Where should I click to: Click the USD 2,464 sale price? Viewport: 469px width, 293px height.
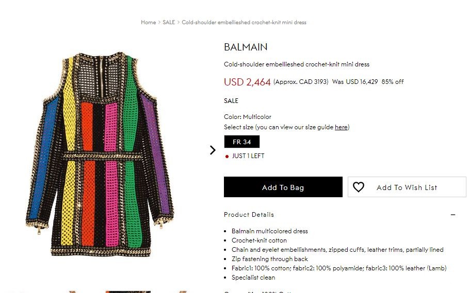point(247,82)
